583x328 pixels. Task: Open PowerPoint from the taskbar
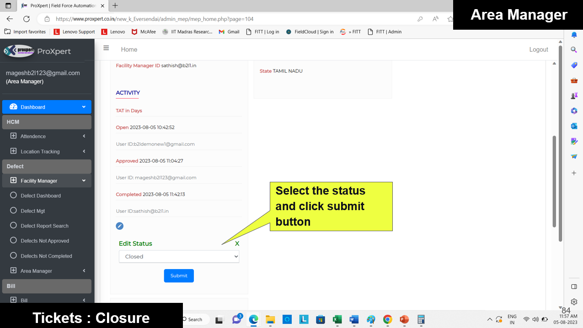(404, 319)
